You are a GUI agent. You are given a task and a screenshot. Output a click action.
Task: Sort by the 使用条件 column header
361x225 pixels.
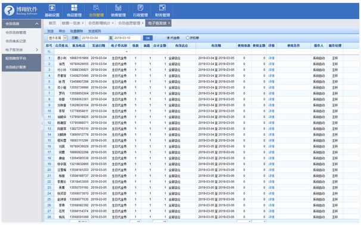pyautogui.click(x=294, y=46)
